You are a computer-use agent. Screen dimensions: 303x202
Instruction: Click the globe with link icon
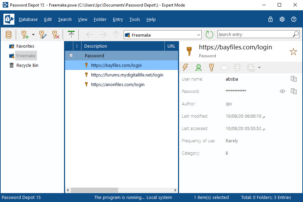[251, 68]
